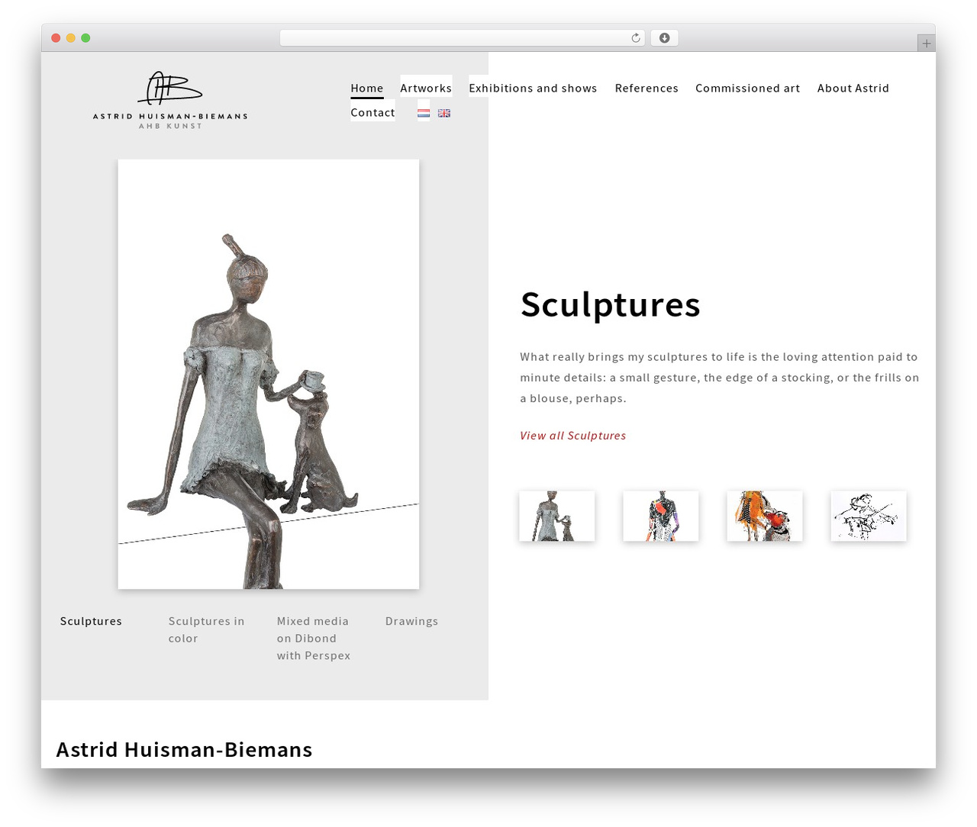
Task: Click the AHB Kunst logo
Action: point(170,100)
